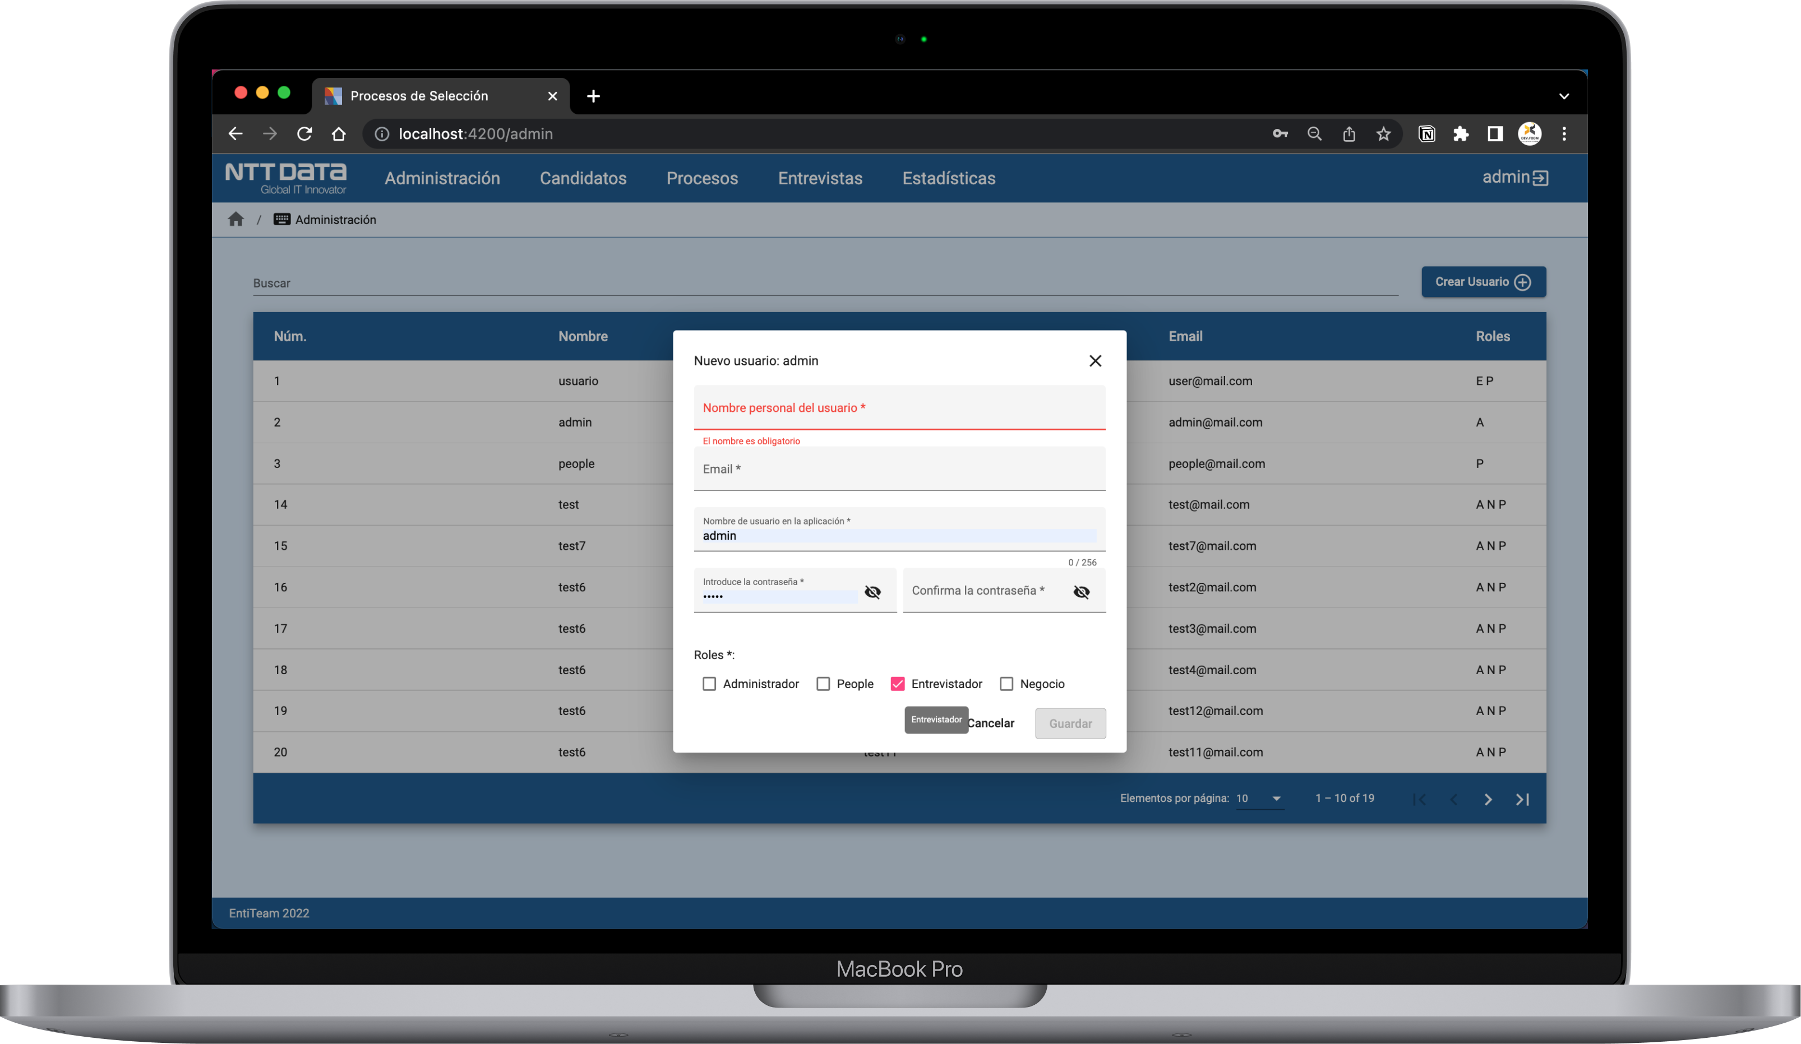This screenshot has height=1044, width=1801.
Task: Reload the page with the refresh icon
Action: click(304, 134)
